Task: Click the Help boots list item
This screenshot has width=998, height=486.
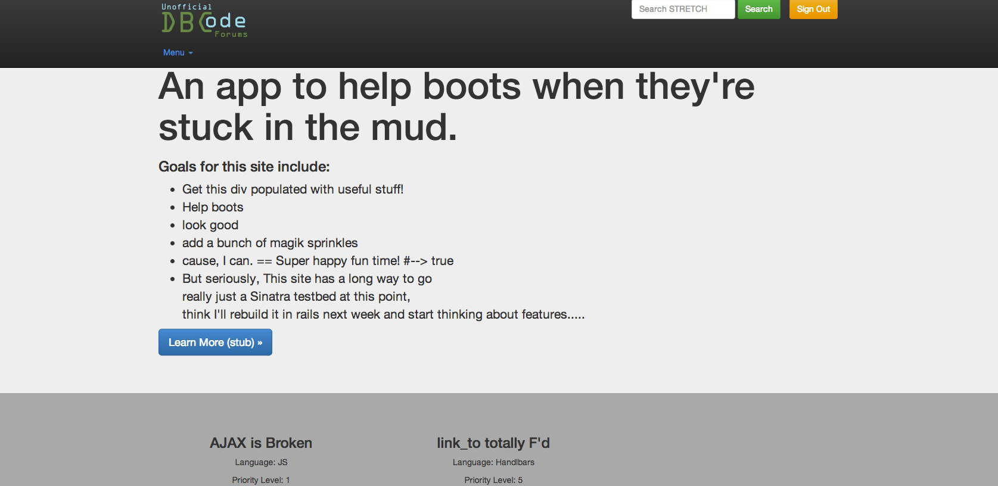Action: 213,207
